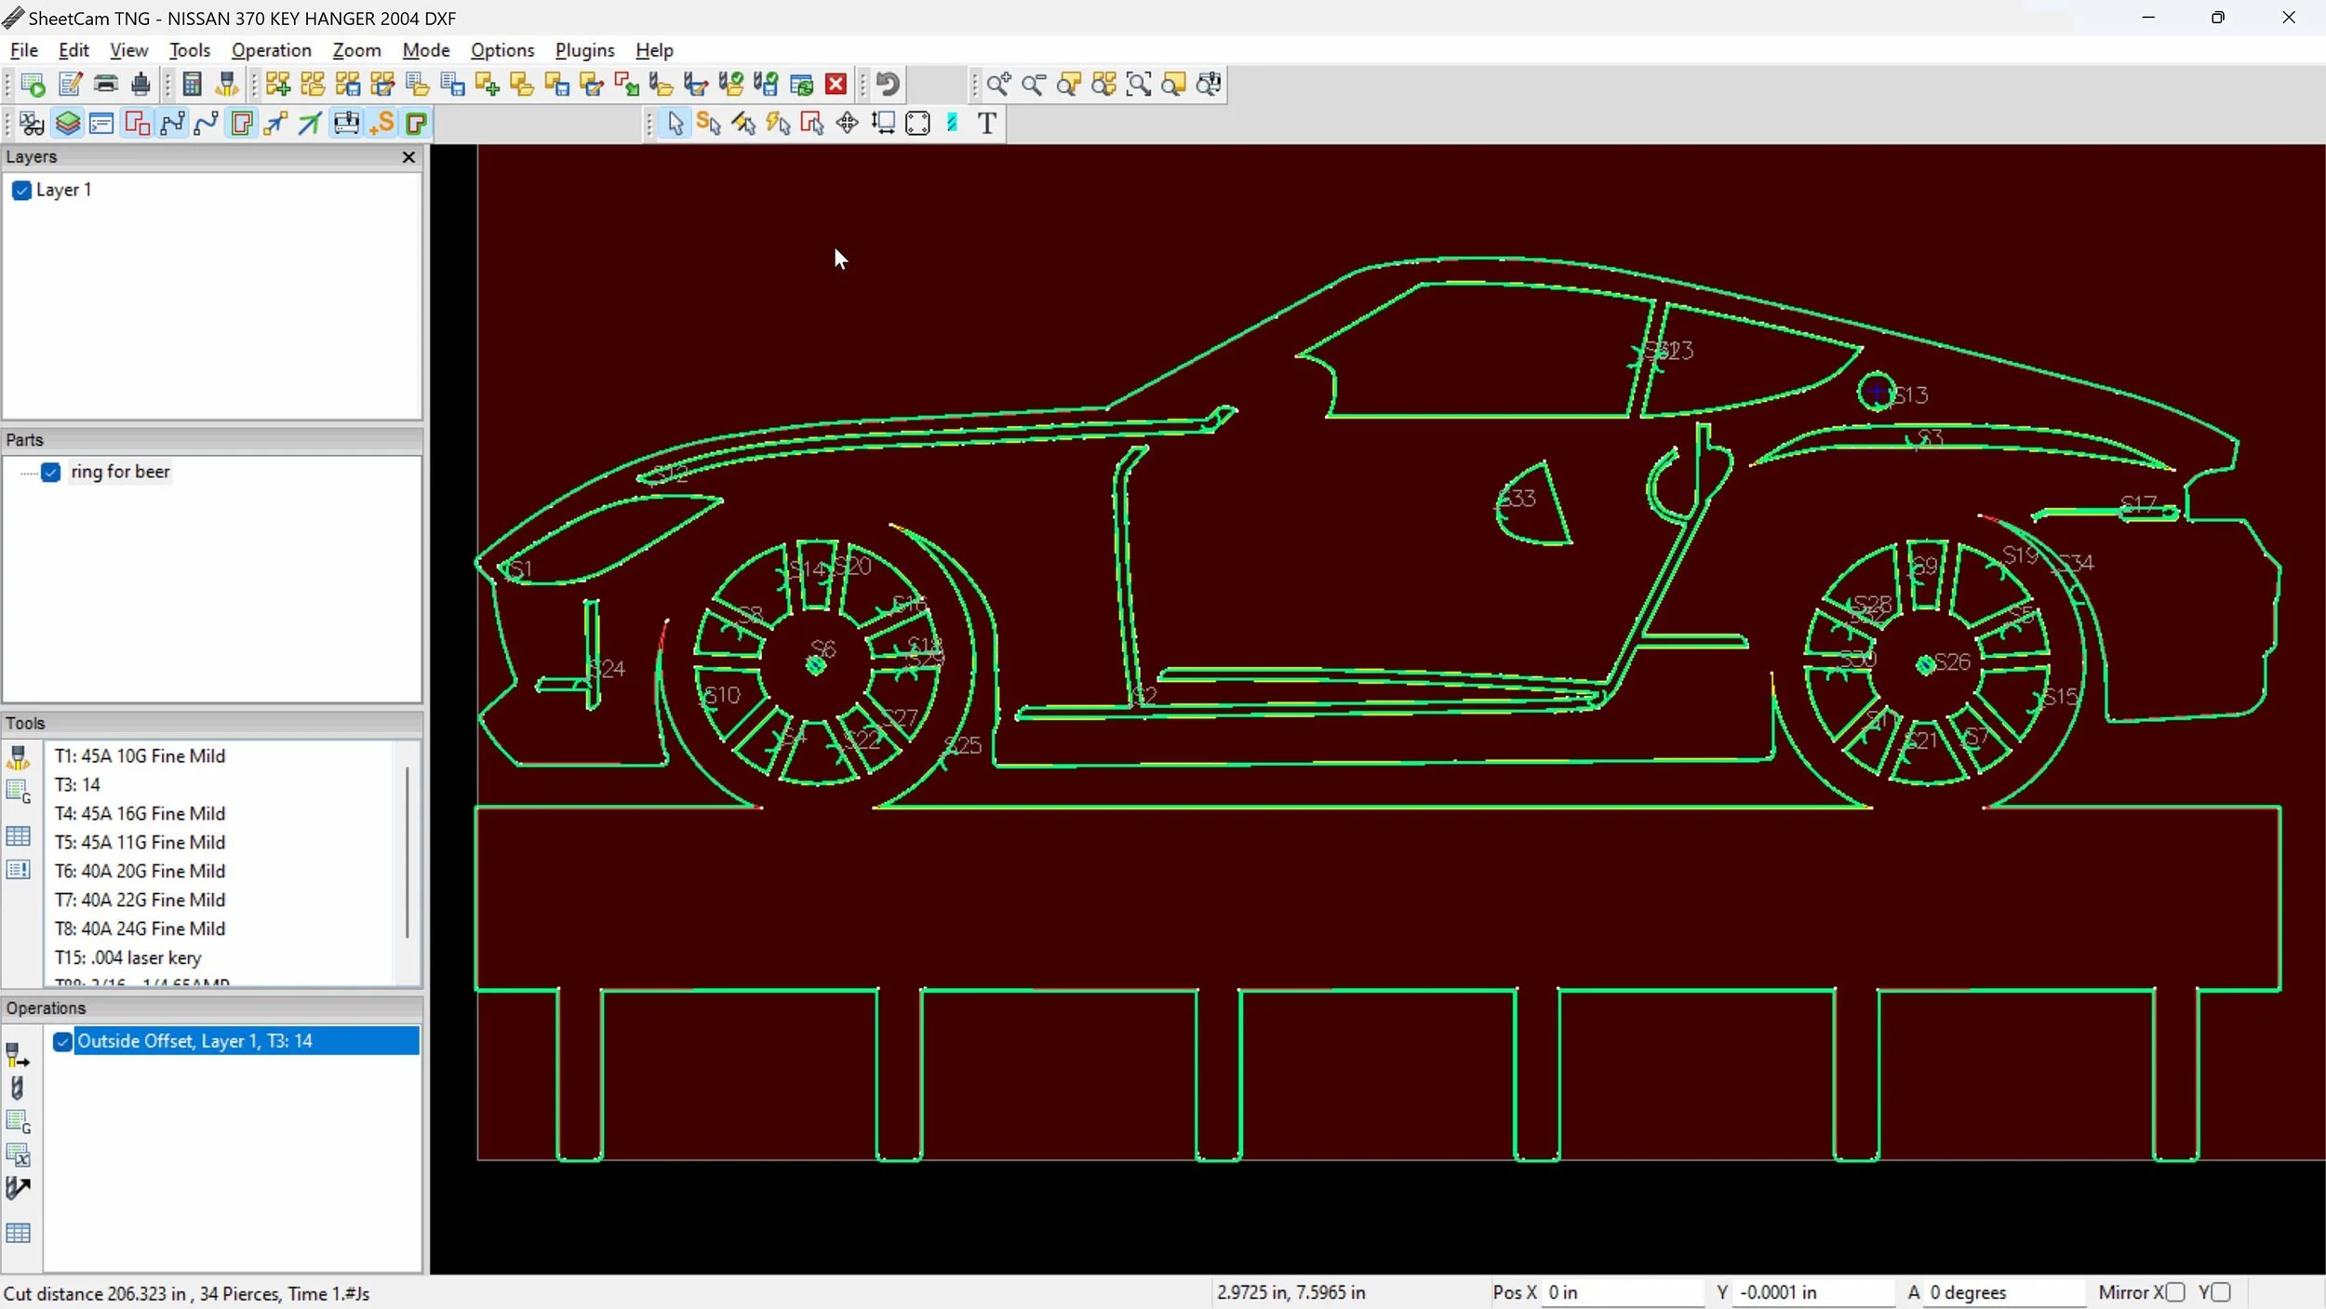Open the Plugins menu
The image size is (2326, 1309).
pyautogui.click(x=584, y=50)
